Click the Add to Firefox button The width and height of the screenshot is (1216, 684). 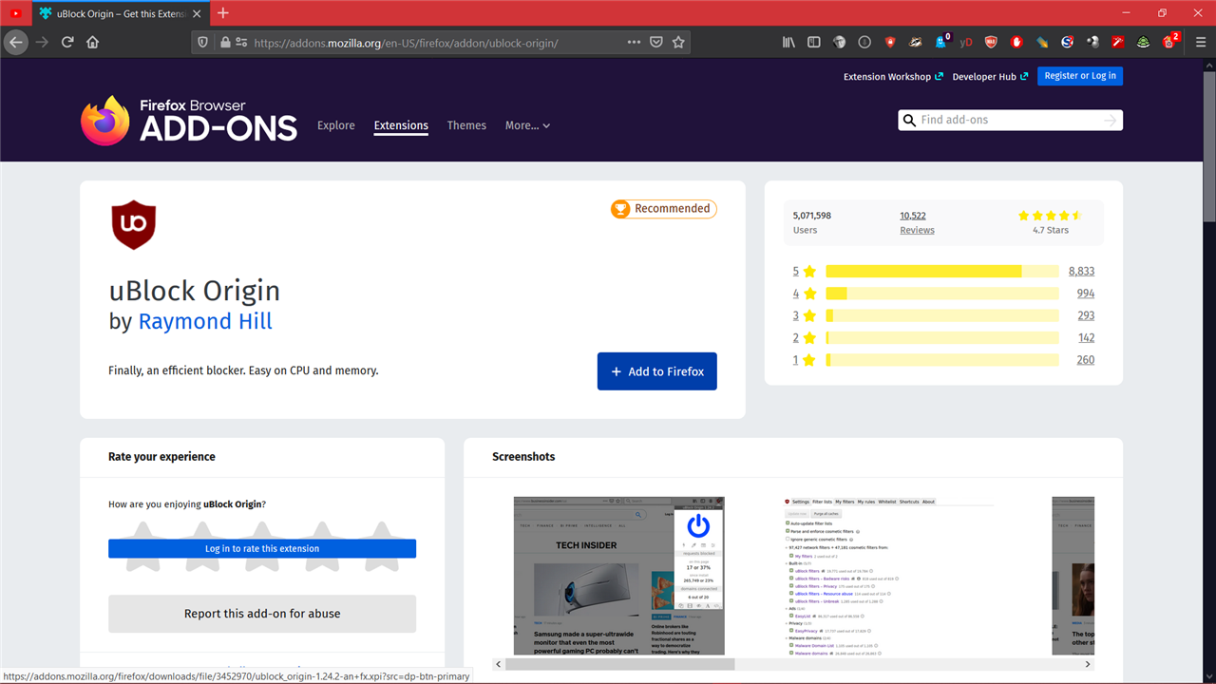[657, 371]
